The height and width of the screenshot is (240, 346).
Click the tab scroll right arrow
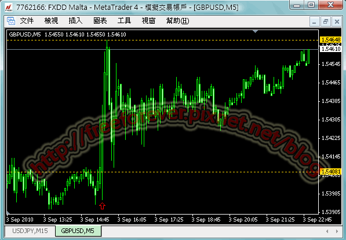click(x=337, y=231)
